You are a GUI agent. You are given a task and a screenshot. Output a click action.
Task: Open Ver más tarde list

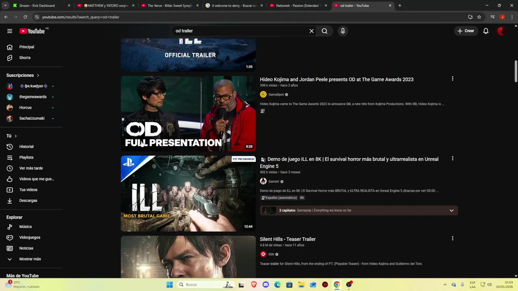[x=31, y=168]
